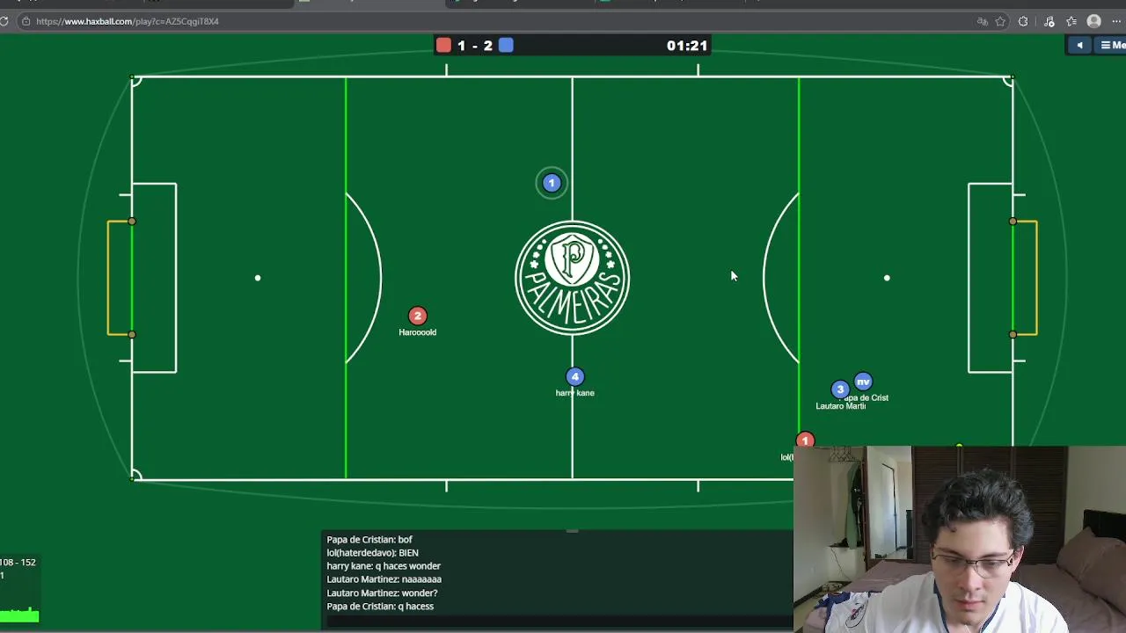Click the Palmeiras center logo
The width and height of the screenshot is (1126, 633).
click(x=573, y=278)
